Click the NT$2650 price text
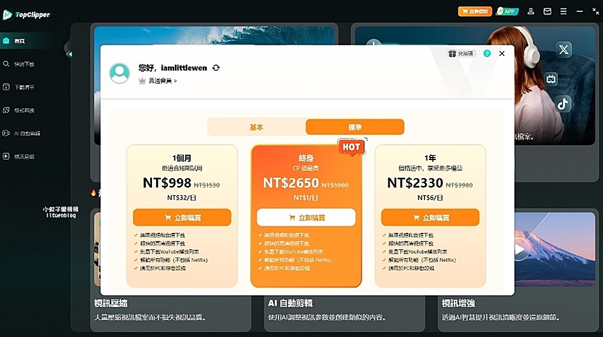The width and height of the screenshot is (603, 337). [291, 183]
